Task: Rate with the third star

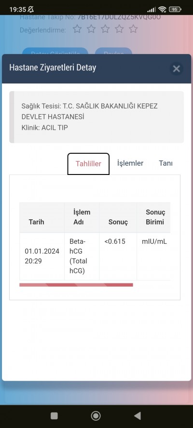Action: pos(105,29)
